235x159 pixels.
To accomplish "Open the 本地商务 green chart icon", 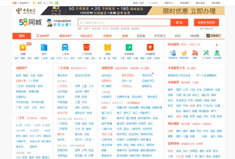I will pos(129,47).
